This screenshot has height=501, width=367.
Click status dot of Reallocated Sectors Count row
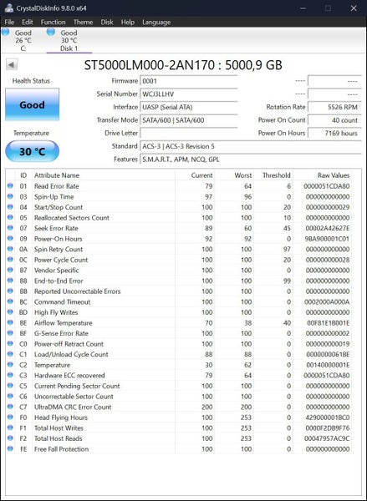pyautogui.click(x=10, y=217)
